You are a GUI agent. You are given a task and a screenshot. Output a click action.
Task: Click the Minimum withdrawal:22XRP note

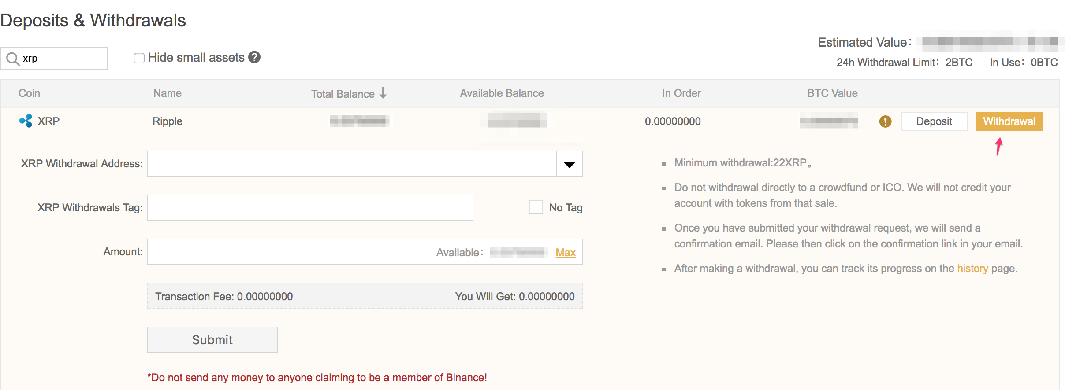[743, 163]
